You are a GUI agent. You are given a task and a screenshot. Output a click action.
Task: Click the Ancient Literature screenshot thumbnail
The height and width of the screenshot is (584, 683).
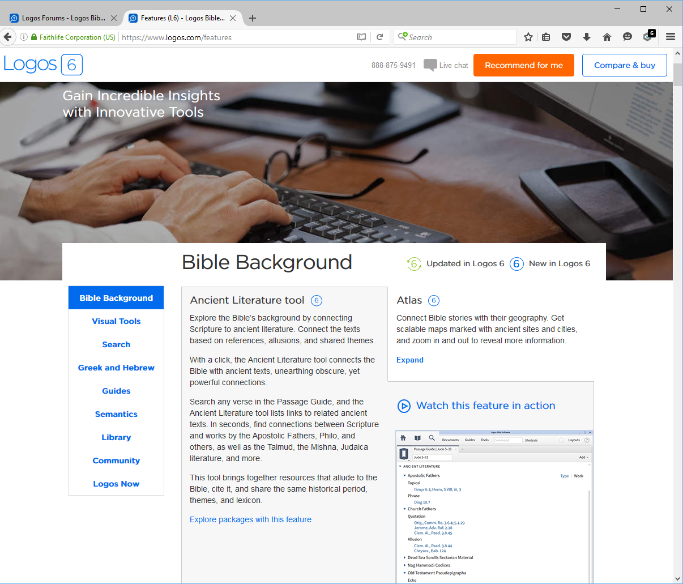click(x=494, y=507)
